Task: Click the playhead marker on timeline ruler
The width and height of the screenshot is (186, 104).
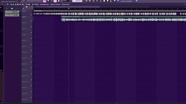Action: click(x=69, y=9)
